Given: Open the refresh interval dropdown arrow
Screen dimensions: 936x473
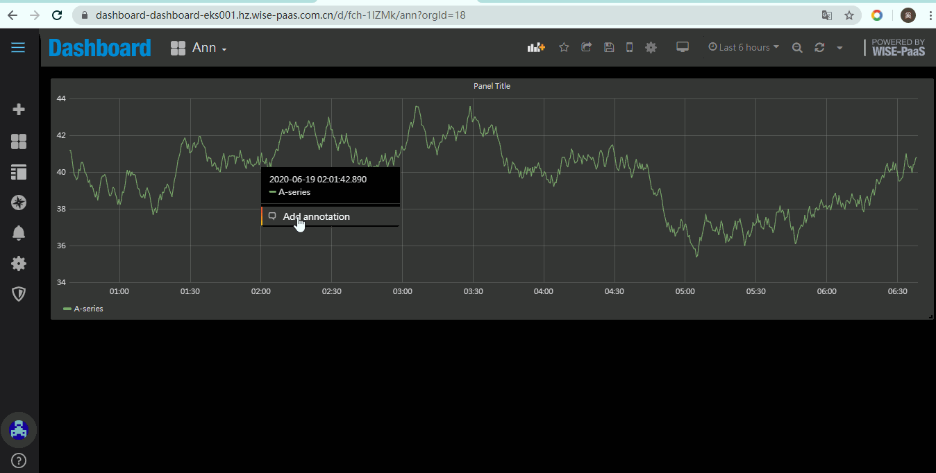Looking at the screenshot, I should (839, 48).
